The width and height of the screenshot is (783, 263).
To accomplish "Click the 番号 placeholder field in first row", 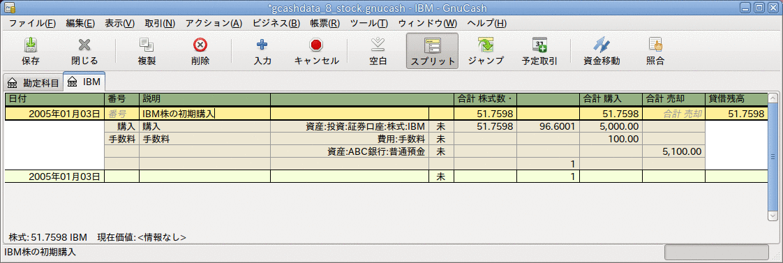I will click(x=122, y=113).
